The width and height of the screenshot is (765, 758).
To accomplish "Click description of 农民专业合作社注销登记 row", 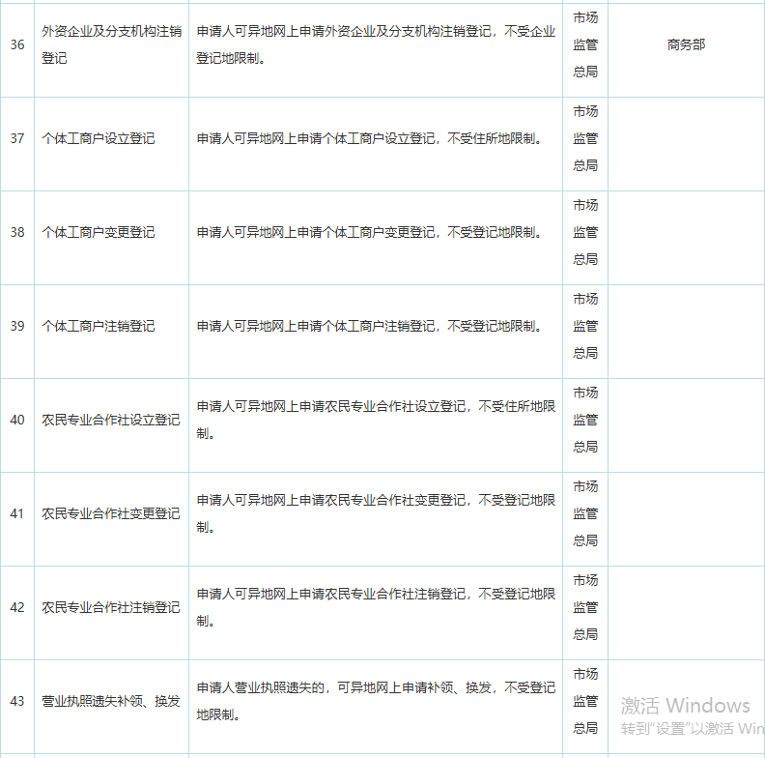I will click(x=376, y=607).
